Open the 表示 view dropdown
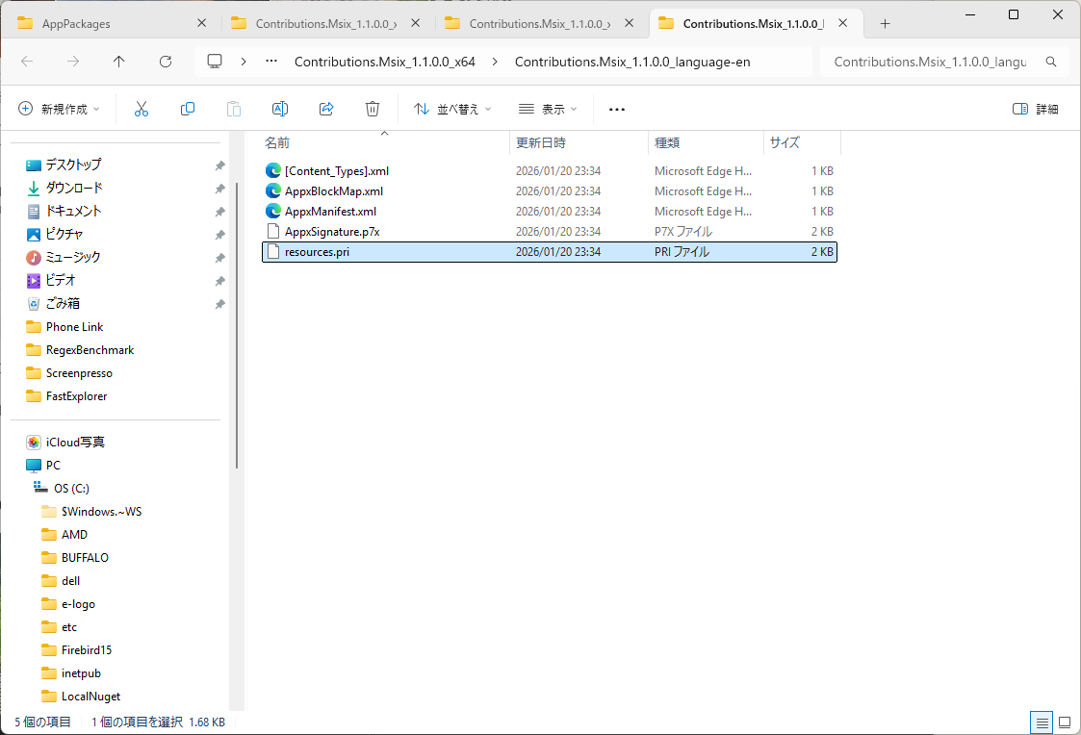 pyautogui.click(x=548, y=109)
